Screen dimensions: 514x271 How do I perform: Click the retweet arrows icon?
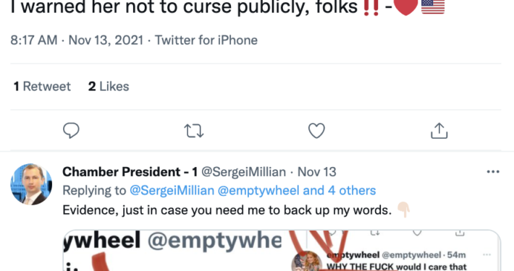(194, 131)
